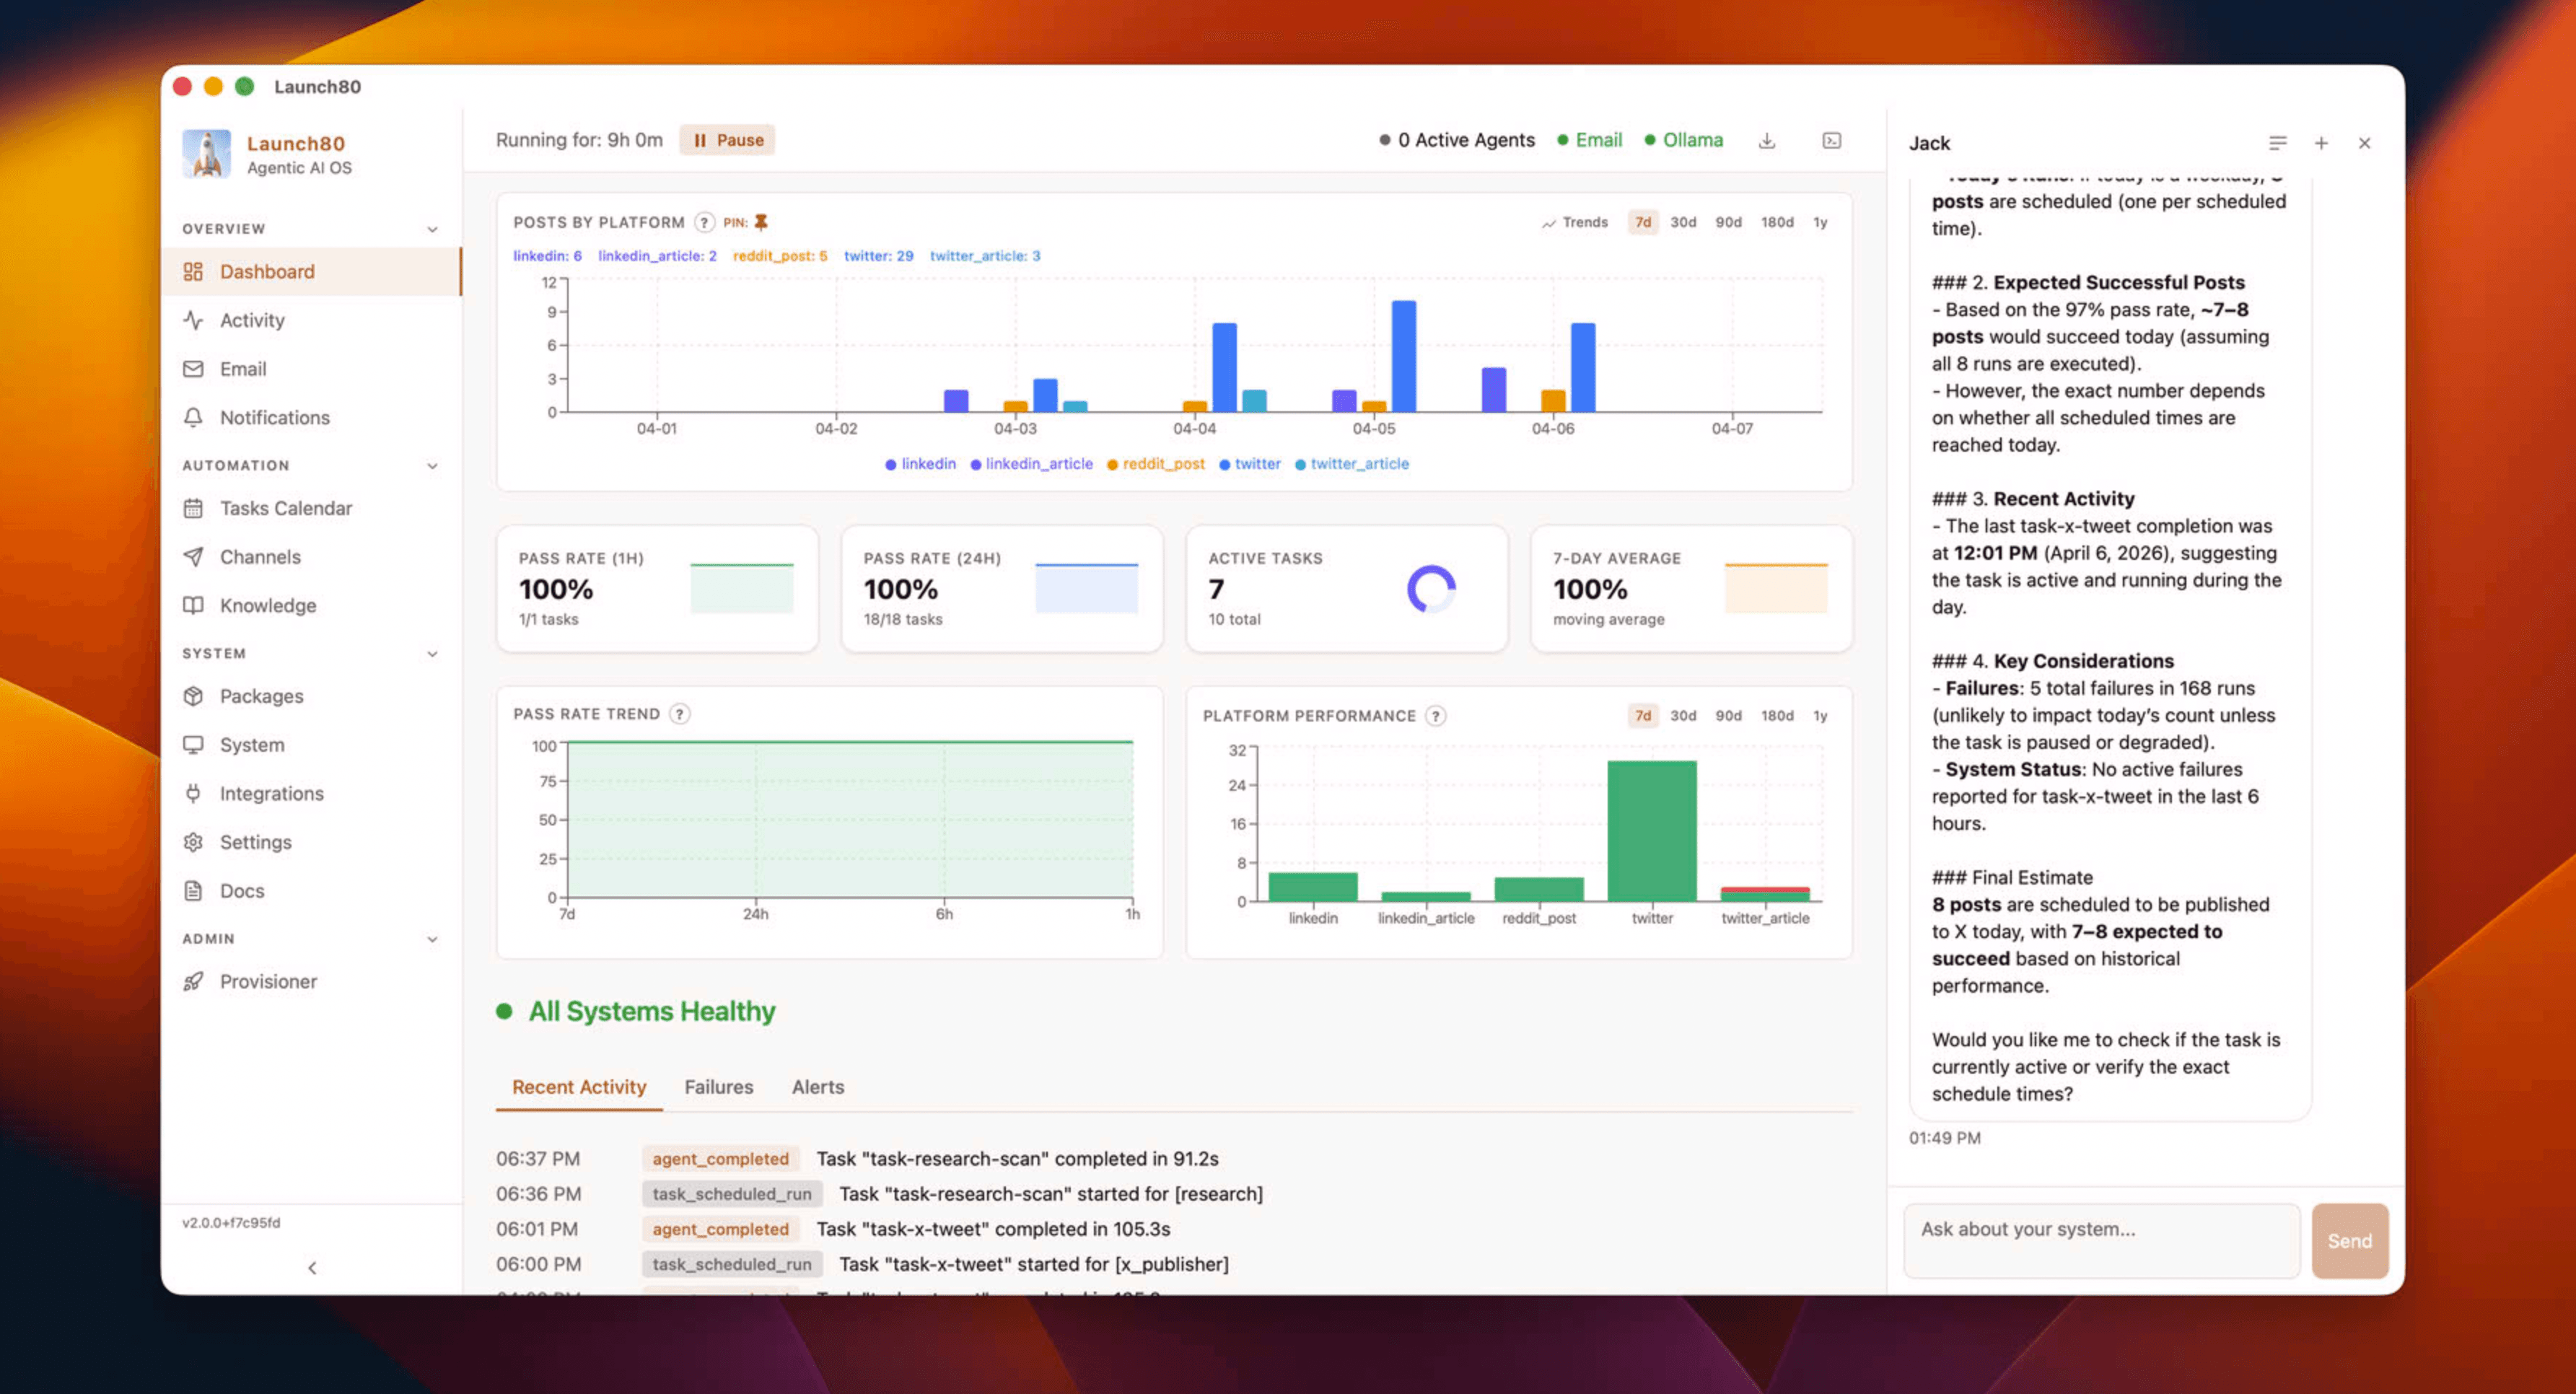This screenshot has width=2576, height=1394.
Task: Open the terminal icon next to download
Action: [1832, 140]
